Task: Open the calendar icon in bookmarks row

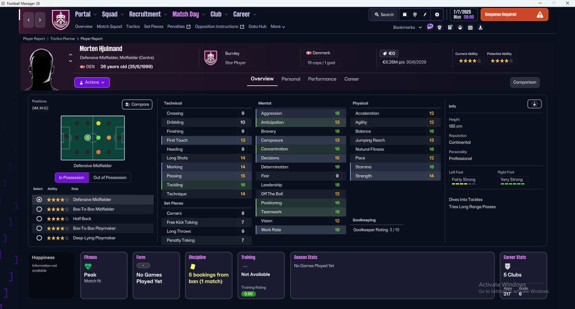Action: tap(470, 27)
